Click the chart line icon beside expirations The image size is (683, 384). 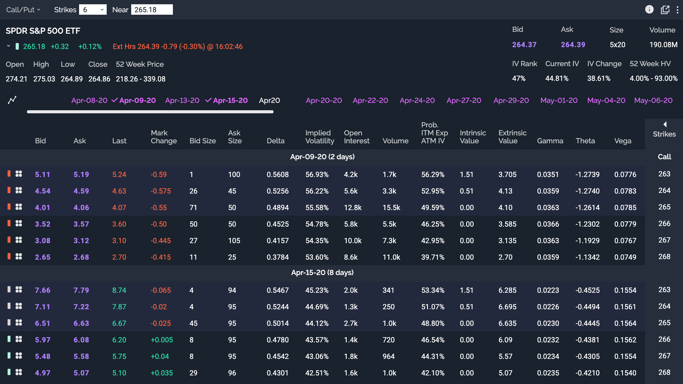(x=12, y=100)
